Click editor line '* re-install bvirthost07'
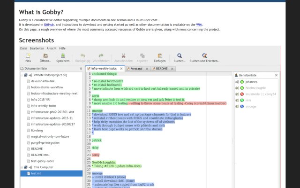 coord(107,81)
